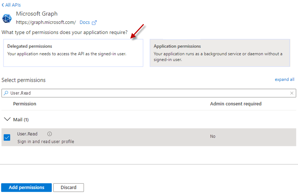Open the Docs link

[85, 22]
